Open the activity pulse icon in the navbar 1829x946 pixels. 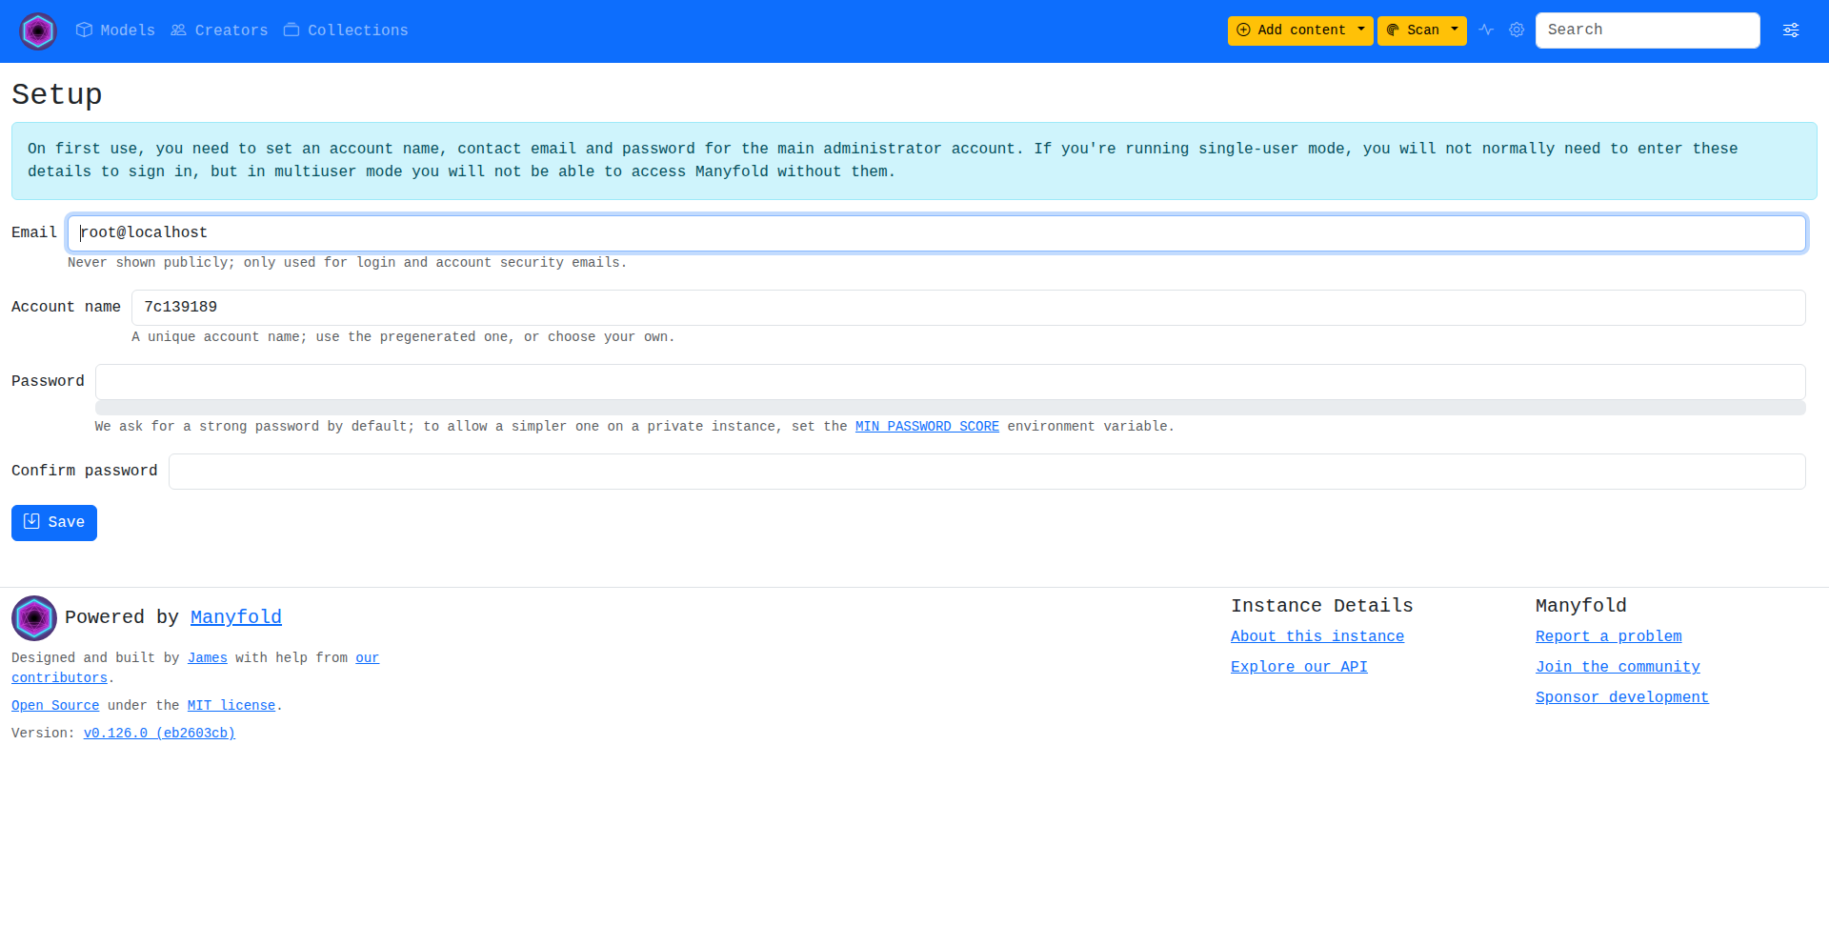pyautogui.click(x=1486, y=30)
